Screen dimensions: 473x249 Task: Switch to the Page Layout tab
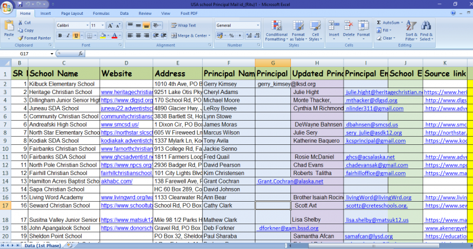72,14
